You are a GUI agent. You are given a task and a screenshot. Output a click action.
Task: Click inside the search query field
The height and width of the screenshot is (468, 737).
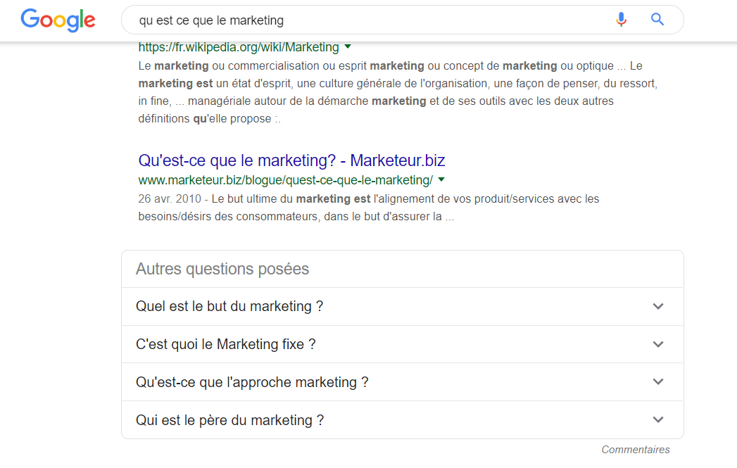click(x=367, y=20)
